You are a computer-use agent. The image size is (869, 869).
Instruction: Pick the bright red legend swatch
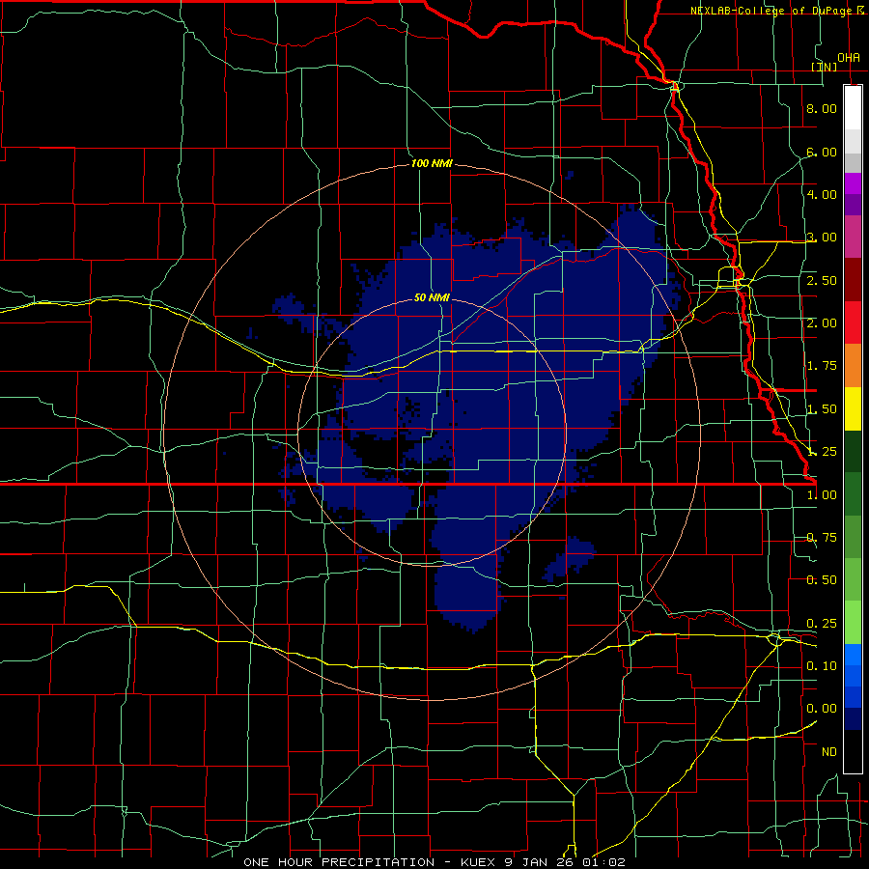point(853,323)
